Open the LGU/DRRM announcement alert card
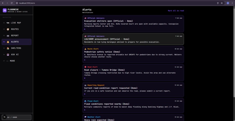 [133, 39]
